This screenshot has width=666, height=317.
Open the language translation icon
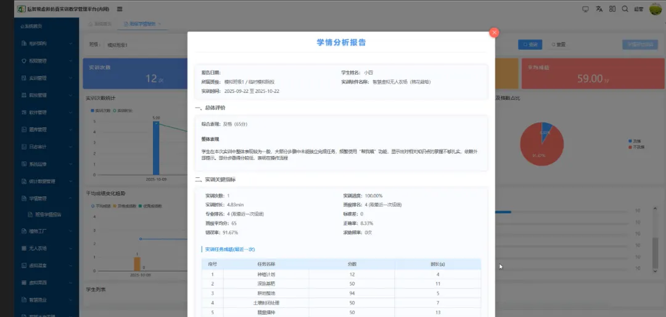click(x=599, y=9)
